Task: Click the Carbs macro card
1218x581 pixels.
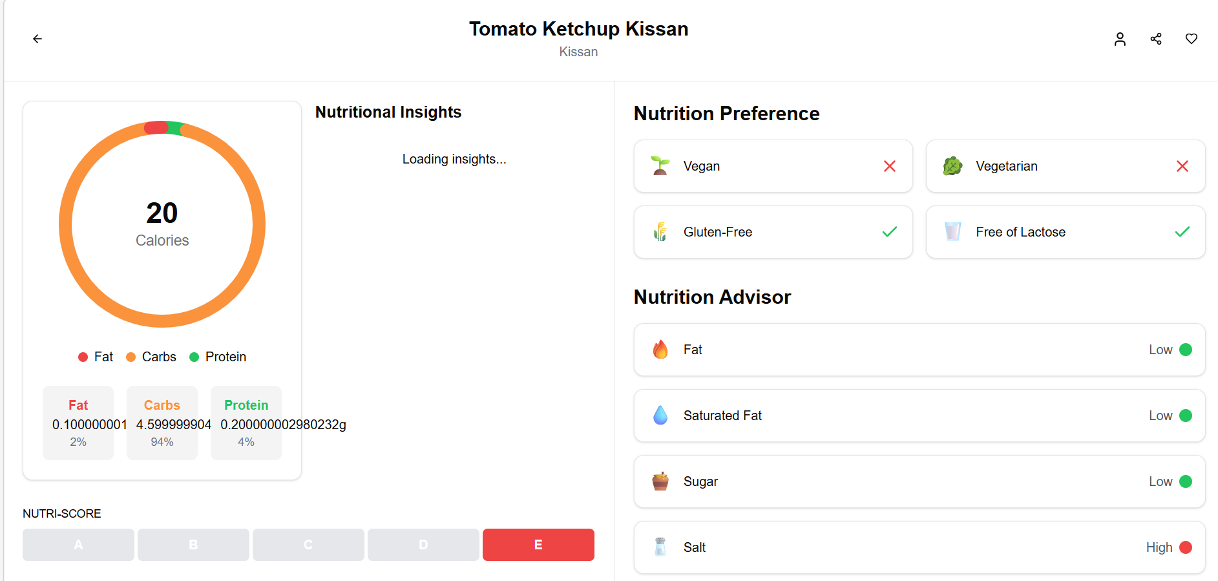Action: pos(162,423)
